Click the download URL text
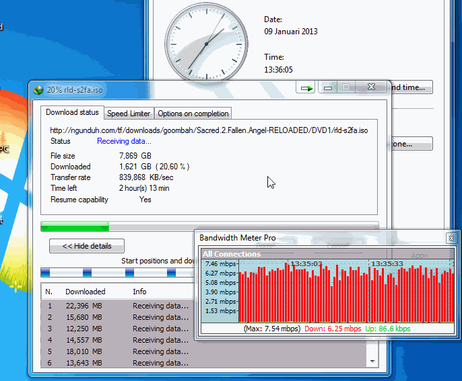 209,130
